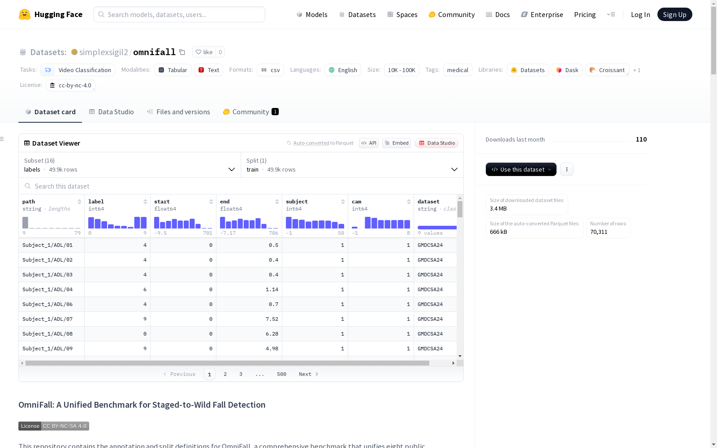This screenshot has height=448, width=717.
Task: Click the label column histogram
Action: 117,223
